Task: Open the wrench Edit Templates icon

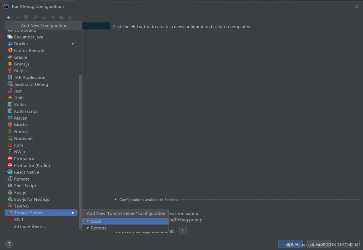Action: [35, 18]
